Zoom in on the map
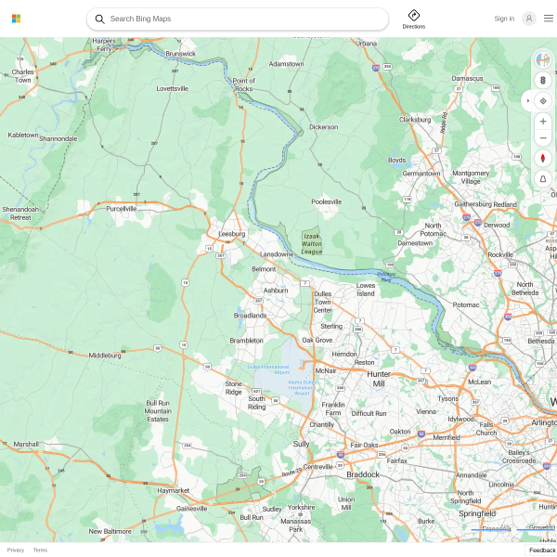This screenshot has height=557, width=557. pyautogui.click(x=543, y=122)
